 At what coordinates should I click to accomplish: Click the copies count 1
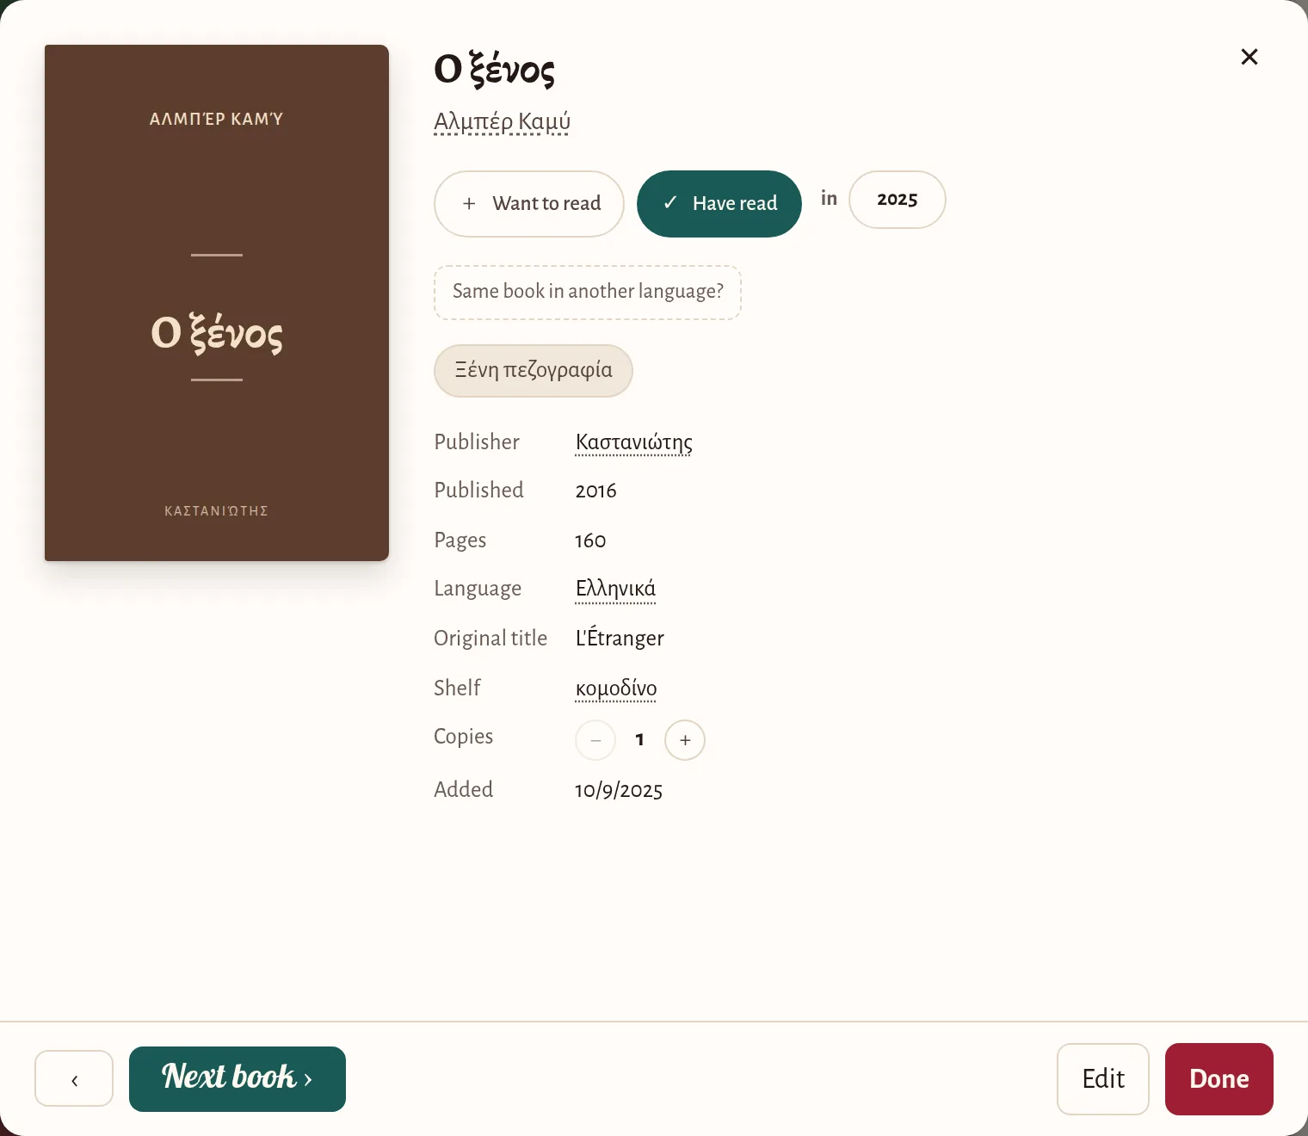639,740
